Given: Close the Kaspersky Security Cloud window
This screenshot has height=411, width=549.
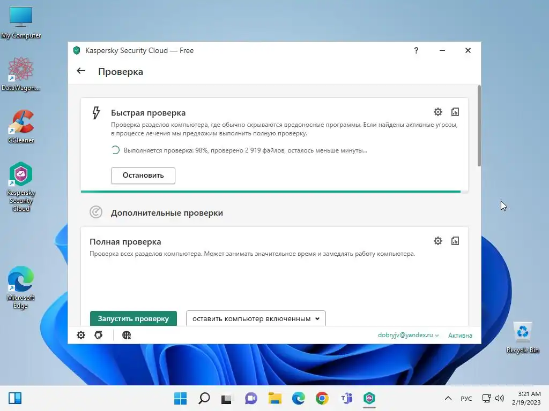Looking at the screenshot, I should click(x=468, y=50).
